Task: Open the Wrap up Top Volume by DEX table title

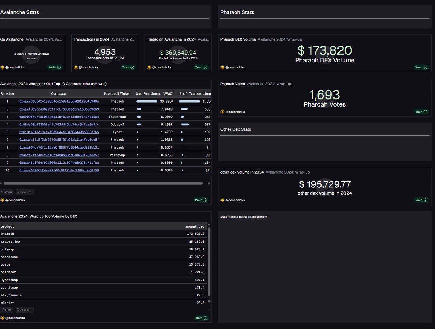Action: [x=39, y=216]
